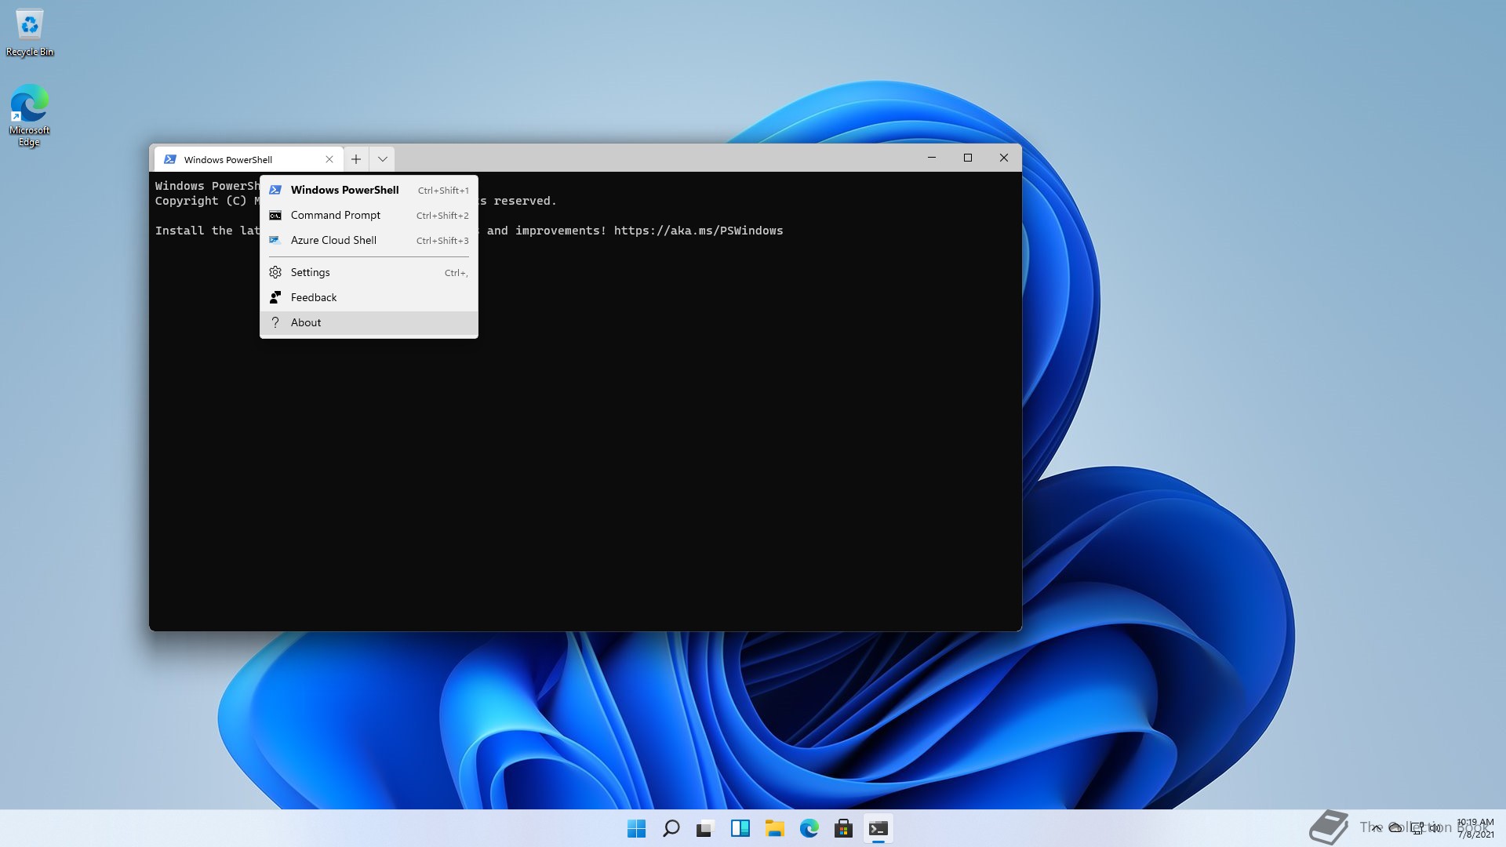Click the Windows Terminal taskbar icon
This screenshot has width=1506, height=847.
pos(878,828)
